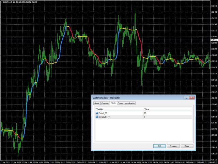
Task: Click the Отмена cancel button
Action: tap(173, 146)
